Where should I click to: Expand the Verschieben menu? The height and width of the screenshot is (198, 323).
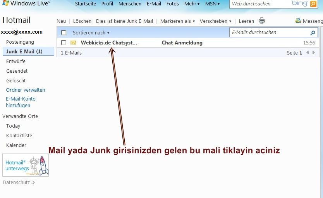pyautogui.click(x=215, y=21)
